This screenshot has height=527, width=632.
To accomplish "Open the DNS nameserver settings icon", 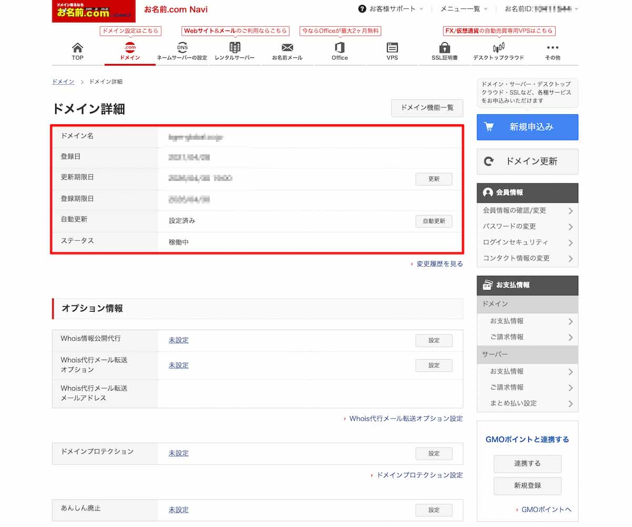I will [x=182, y=48].
